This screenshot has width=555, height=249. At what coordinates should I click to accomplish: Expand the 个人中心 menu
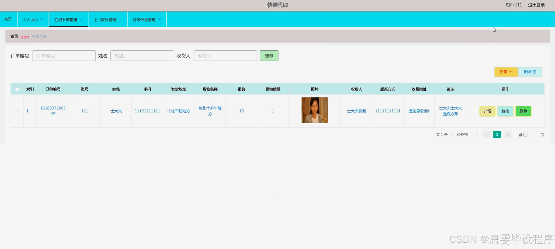click(33, 19)
